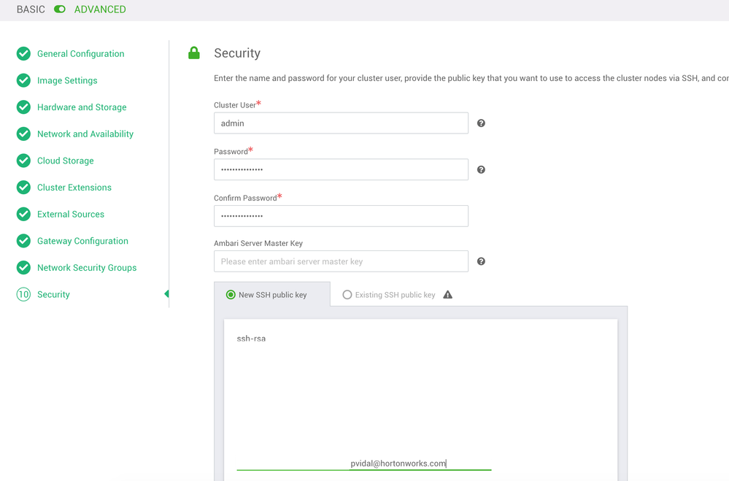Switch to the Hardware and Storage step
Image resolution: width=729 pixels, height=481 pixels.
click(x=82, y=107)
